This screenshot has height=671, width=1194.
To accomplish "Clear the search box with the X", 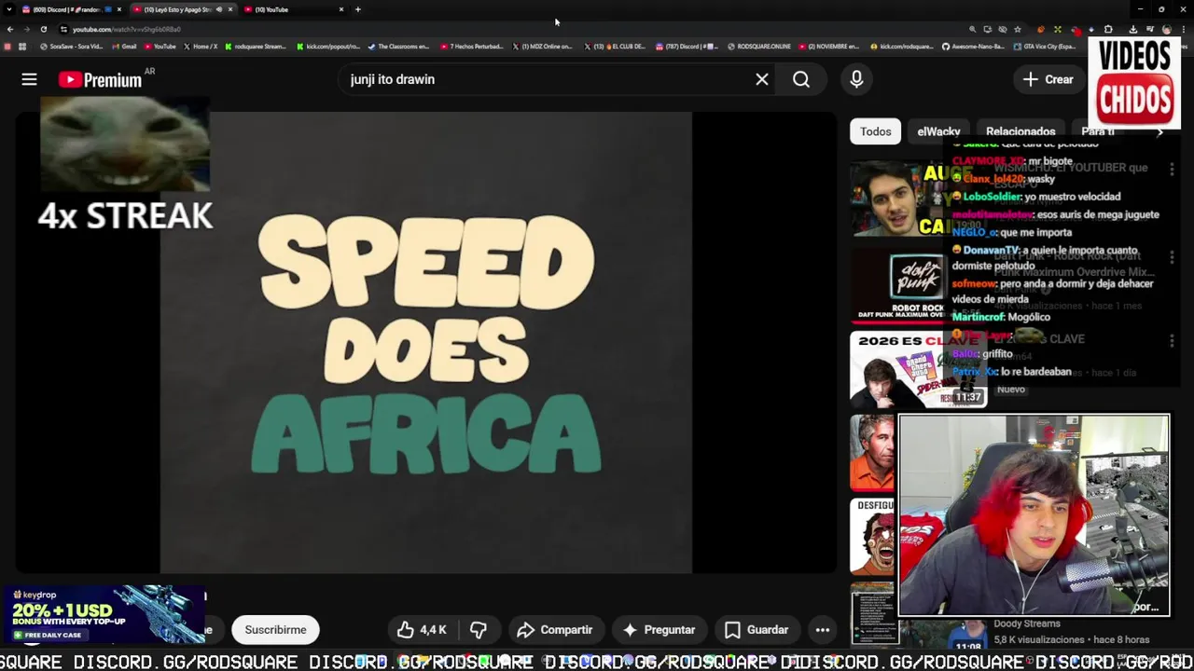I will (762, 79).
